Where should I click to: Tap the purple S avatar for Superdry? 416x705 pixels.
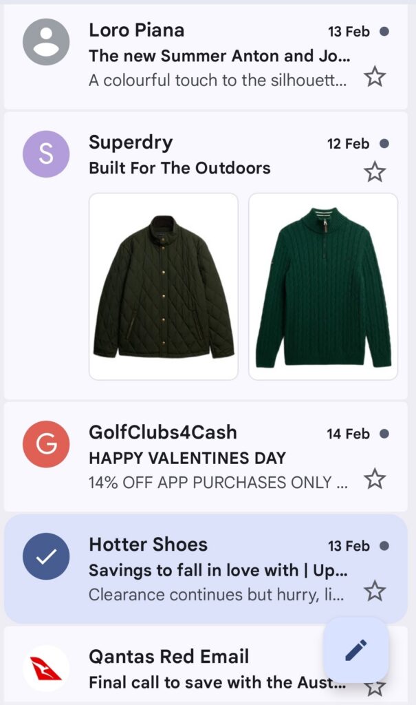click(x=45, y=155)
